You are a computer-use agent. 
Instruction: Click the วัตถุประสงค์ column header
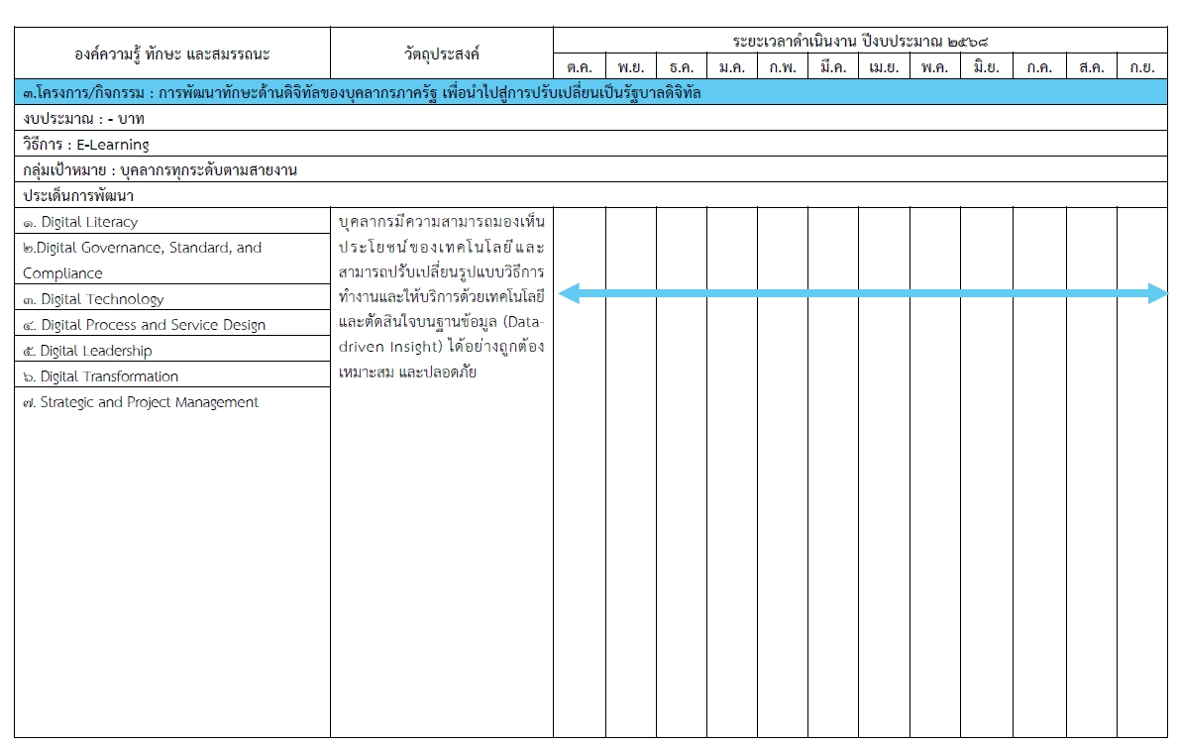pos(442,53)
